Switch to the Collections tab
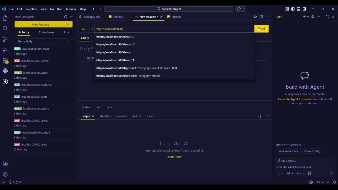 [x=46, y=32]
